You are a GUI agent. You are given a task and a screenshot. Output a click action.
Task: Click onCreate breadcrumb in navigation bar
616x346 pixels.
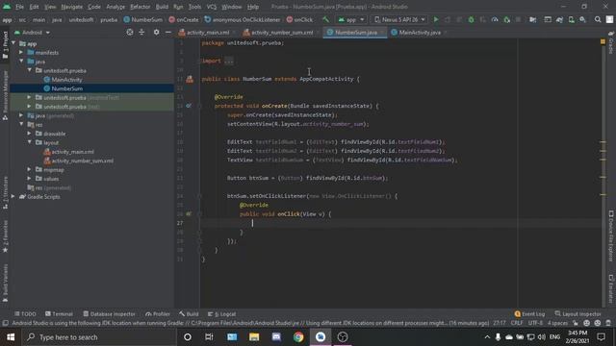tap(184, 19)
